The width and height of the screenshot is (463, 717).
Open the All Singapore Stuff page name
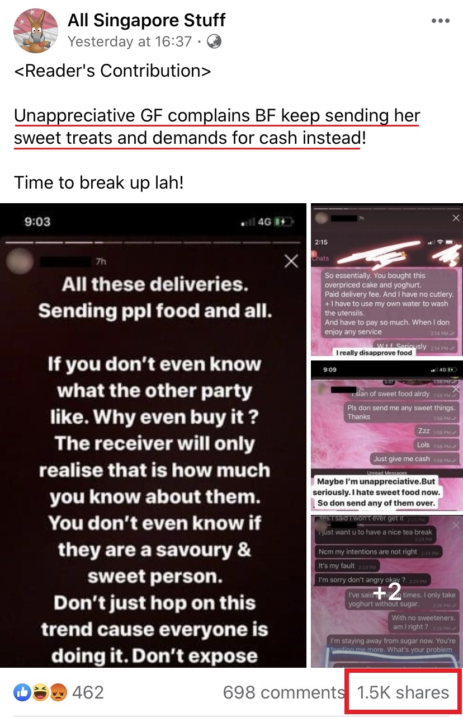pos(147,21)
